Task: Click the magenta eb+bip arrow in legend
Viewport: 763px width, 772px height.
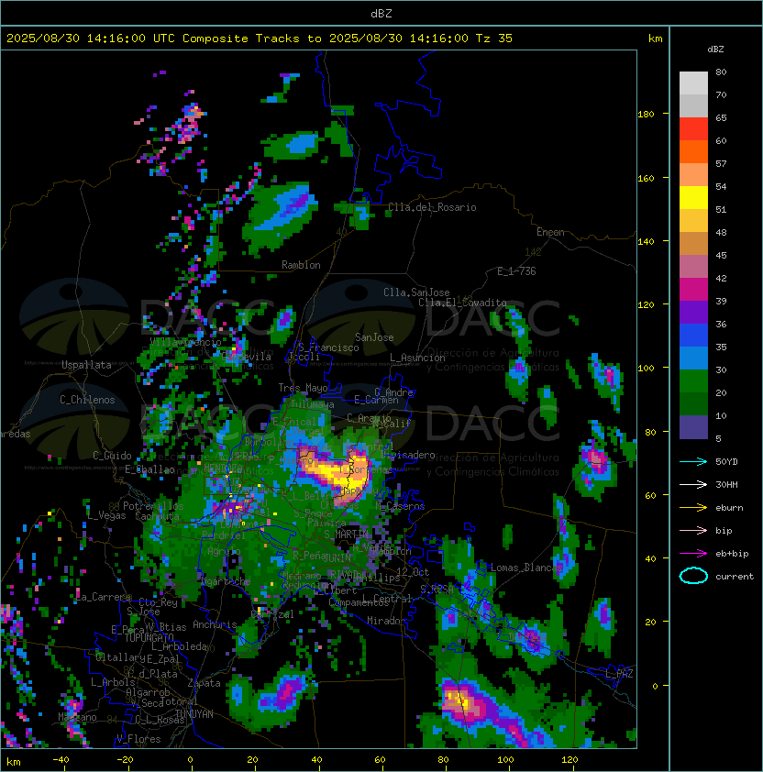Action: pyautogui.click(x=693, y=554)
